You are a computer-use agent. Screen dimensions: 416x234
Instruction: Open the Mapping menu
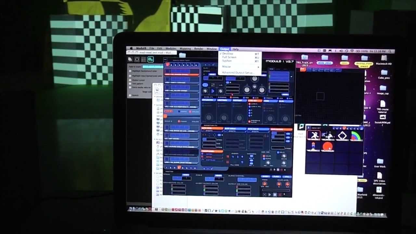point(185,48)
